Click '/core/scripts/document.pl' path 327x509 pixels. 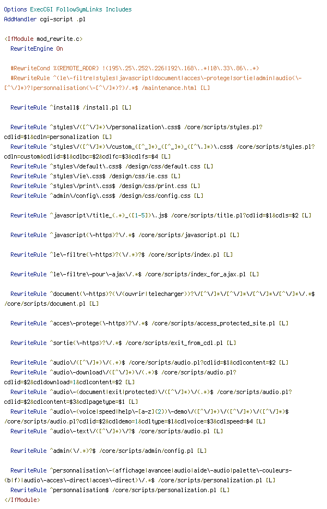(x=45, y=304)
